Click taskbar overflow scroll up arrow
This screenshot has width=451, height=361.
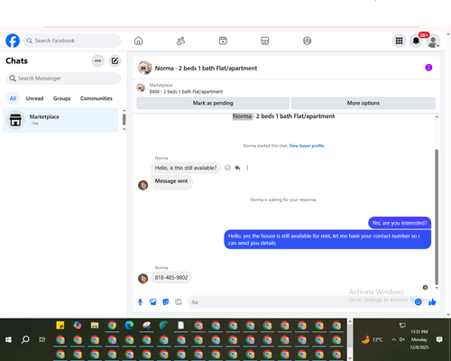click(x=350, y=321)
